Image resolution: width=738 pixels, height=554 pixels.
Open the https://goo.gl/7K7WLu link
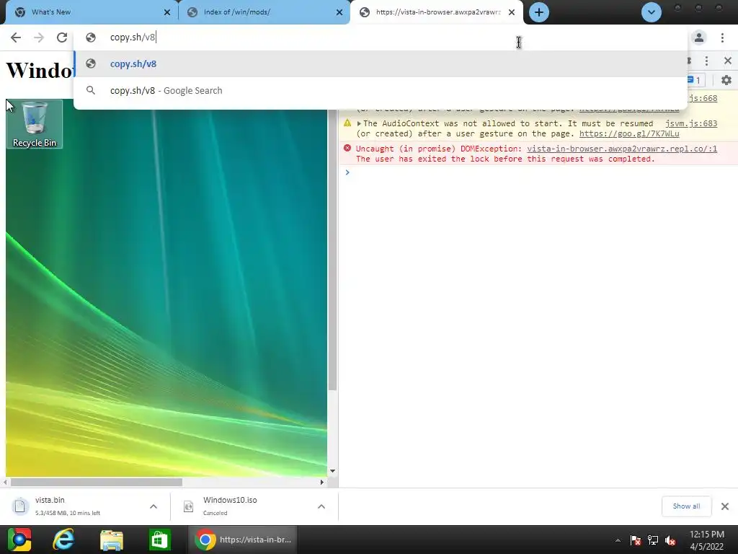629,133
